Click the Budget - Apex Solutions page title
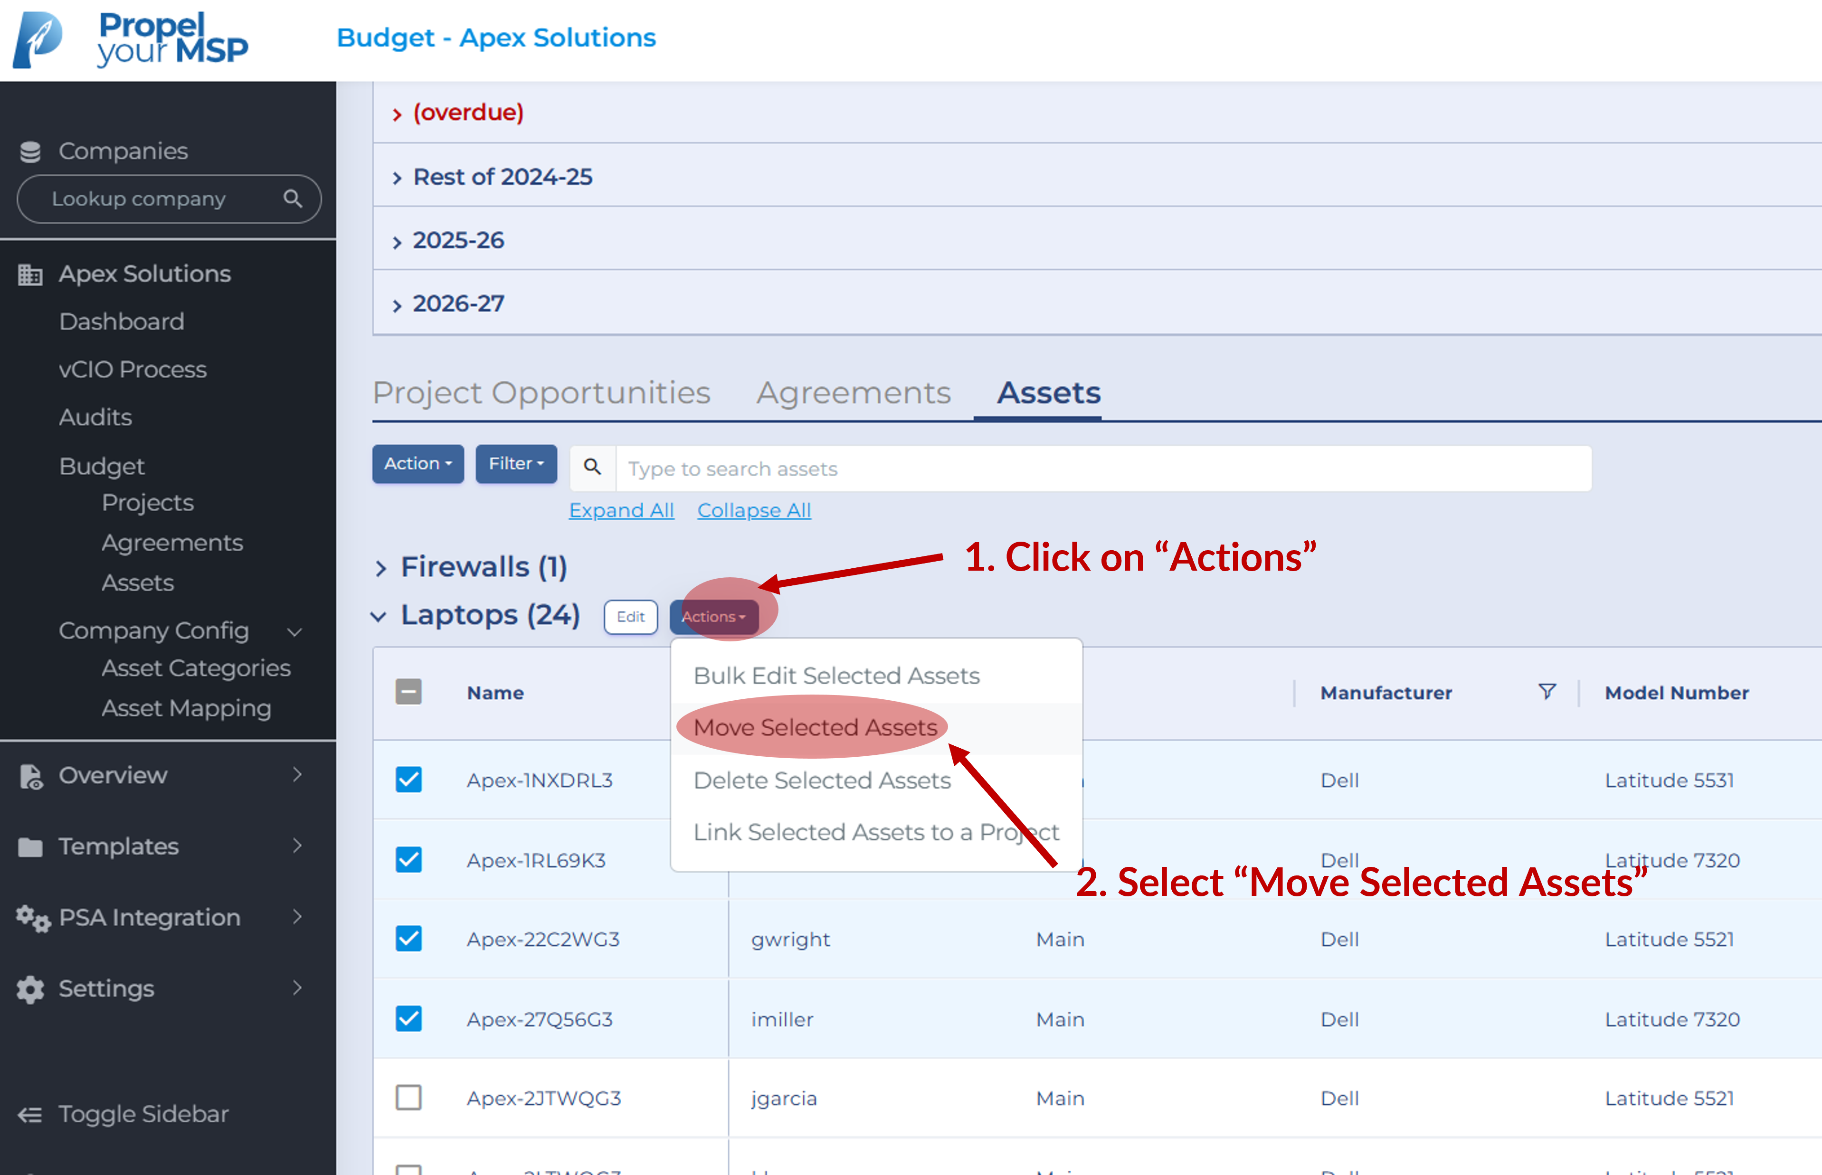 [x=496, y=38]
